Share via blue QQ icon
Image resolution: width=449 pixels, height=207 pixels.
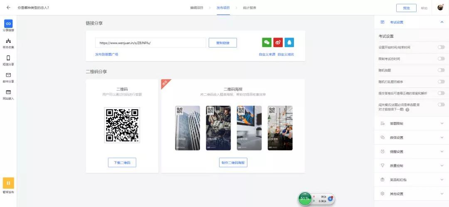[x=289, y=42]
